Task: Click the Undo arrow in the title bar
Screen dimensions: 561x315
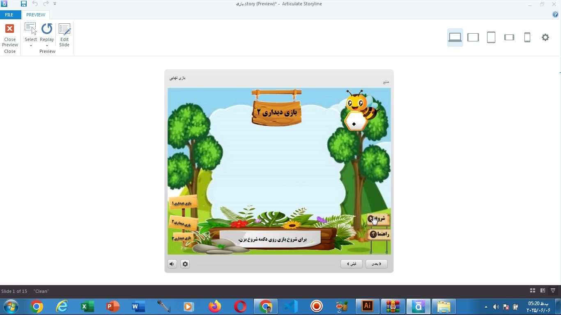Action: click(35, 4)
